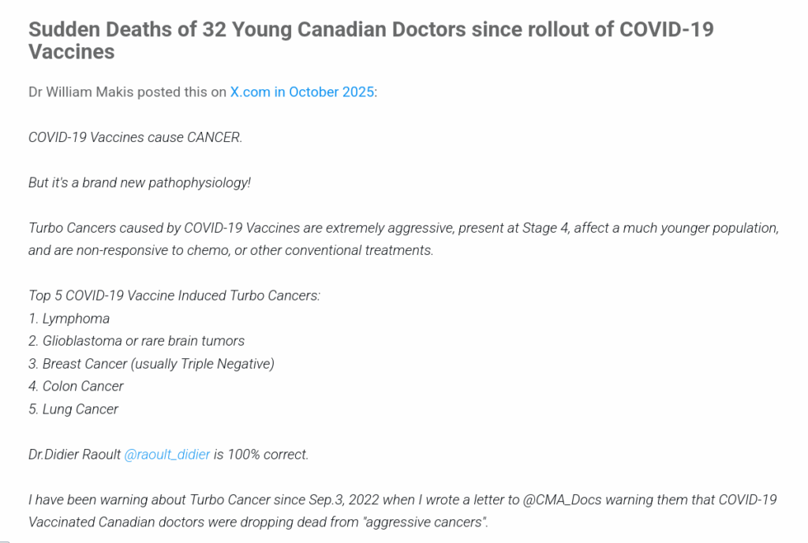Select list item '1. Lymphoma'
The width and height of the screenshot is (808, 543).
point(69,319)
